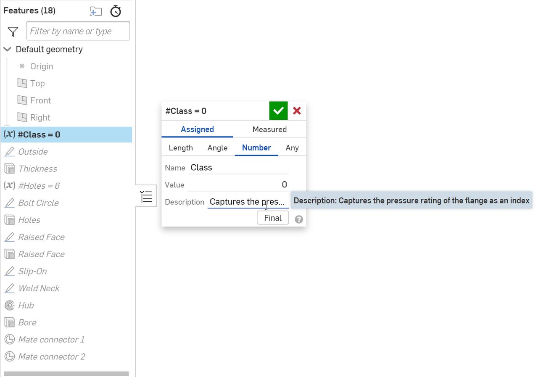Click the add folder icon in Features panel
538x377 pixels.
coord(95,11)
